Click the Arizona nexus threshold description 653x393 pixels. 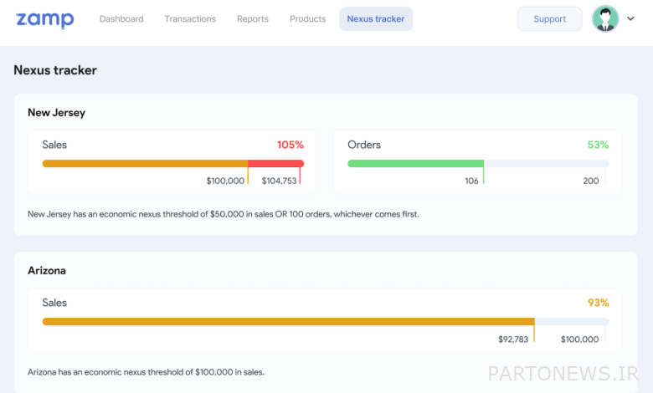click(x=146, y=372)
